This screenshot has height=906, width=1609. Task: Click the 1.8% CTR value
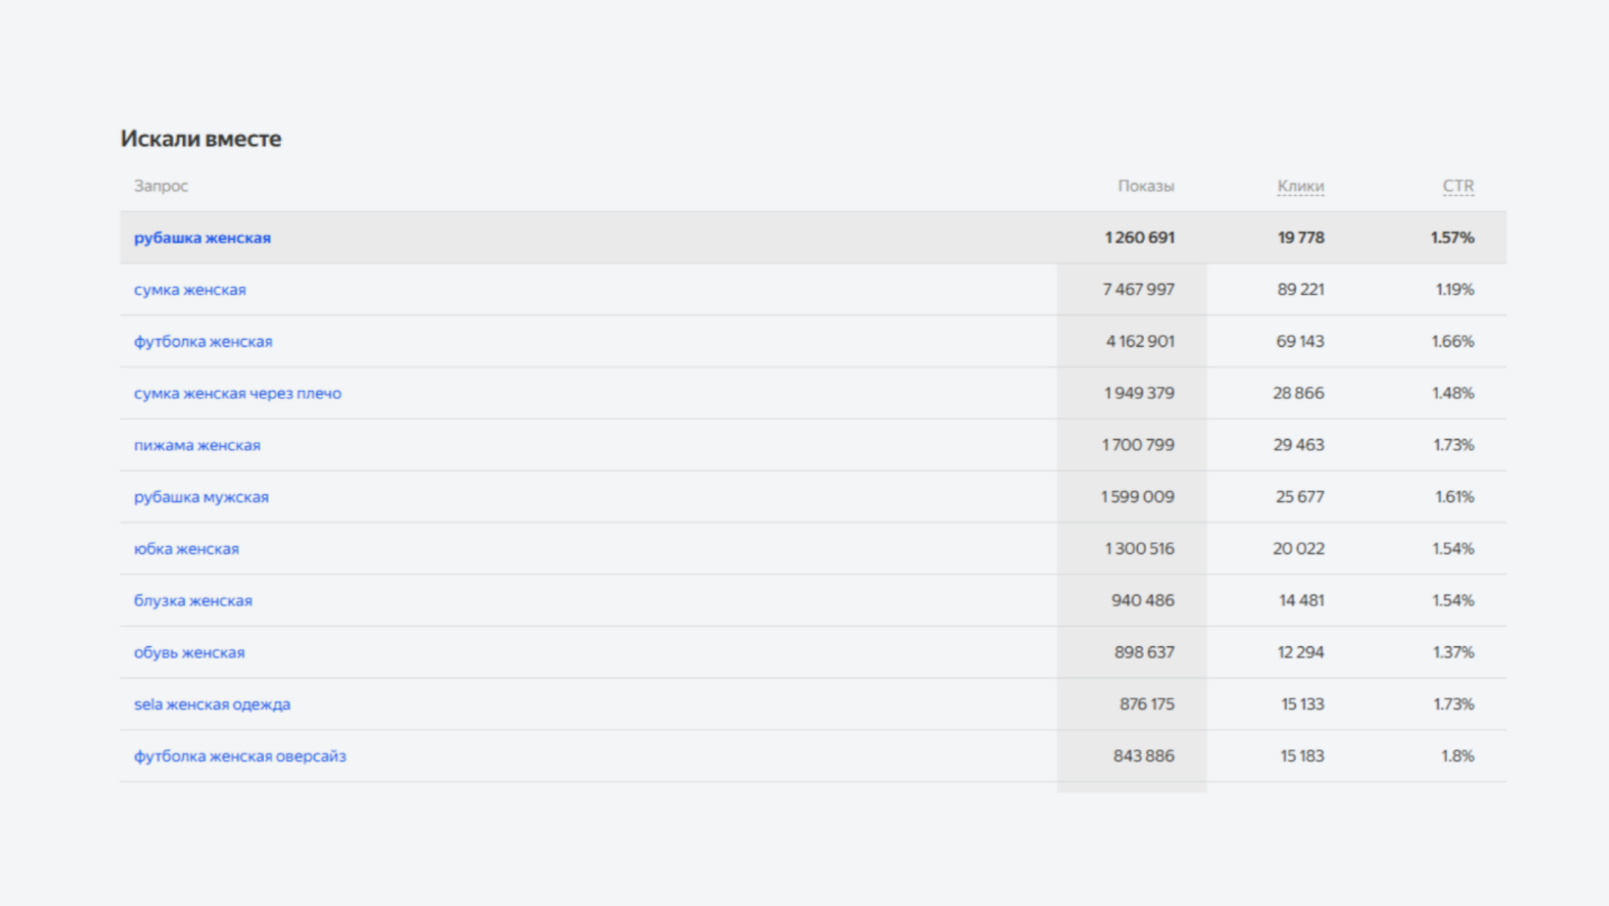point(1457,757)
